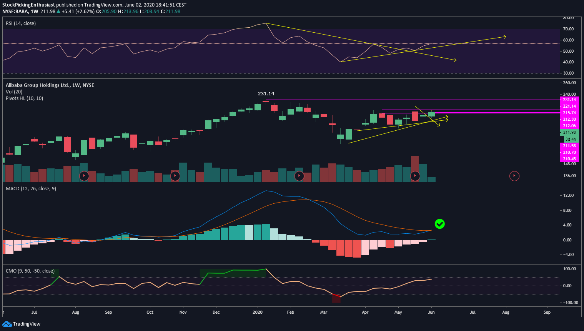Image resolution: width=584 pixels, height=331 pixels.
Task: Click the Feb label on the time axis
Action: pos(291,312)
